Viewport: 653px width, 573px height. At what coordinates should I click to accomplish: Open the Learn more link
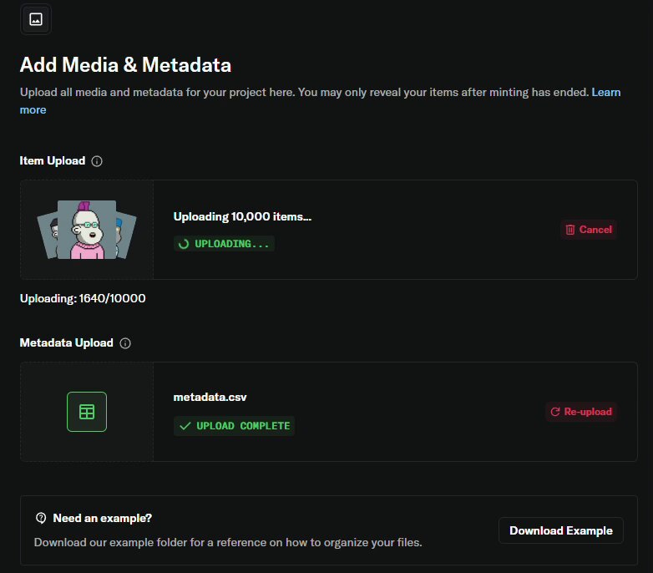(x=606, y=92)
